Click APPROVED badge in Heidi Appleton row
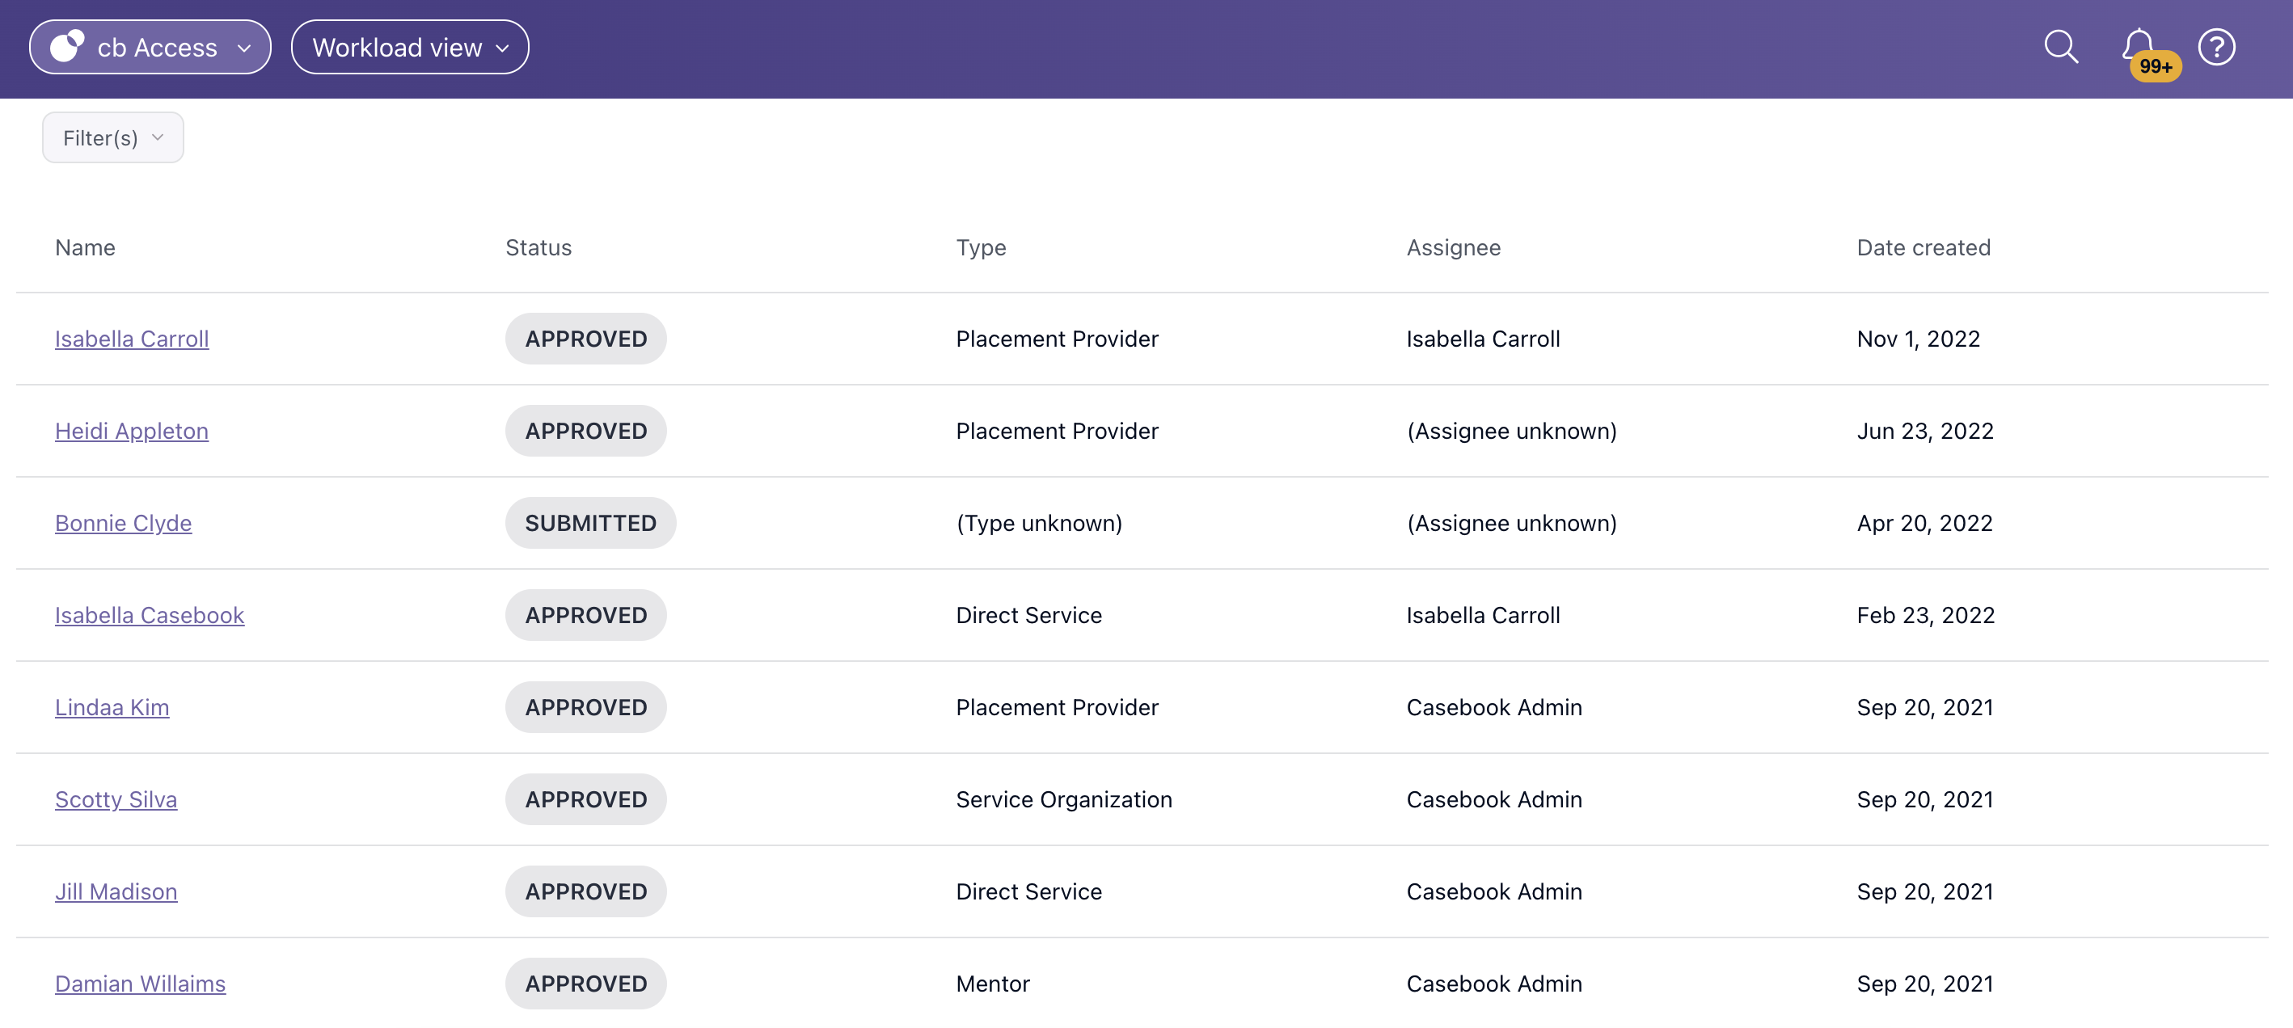This screenshot has height=1028, width=2293. click(585, 431)
